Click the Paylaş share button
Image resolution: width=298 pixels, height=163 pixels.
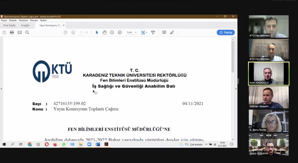[226, 32]
